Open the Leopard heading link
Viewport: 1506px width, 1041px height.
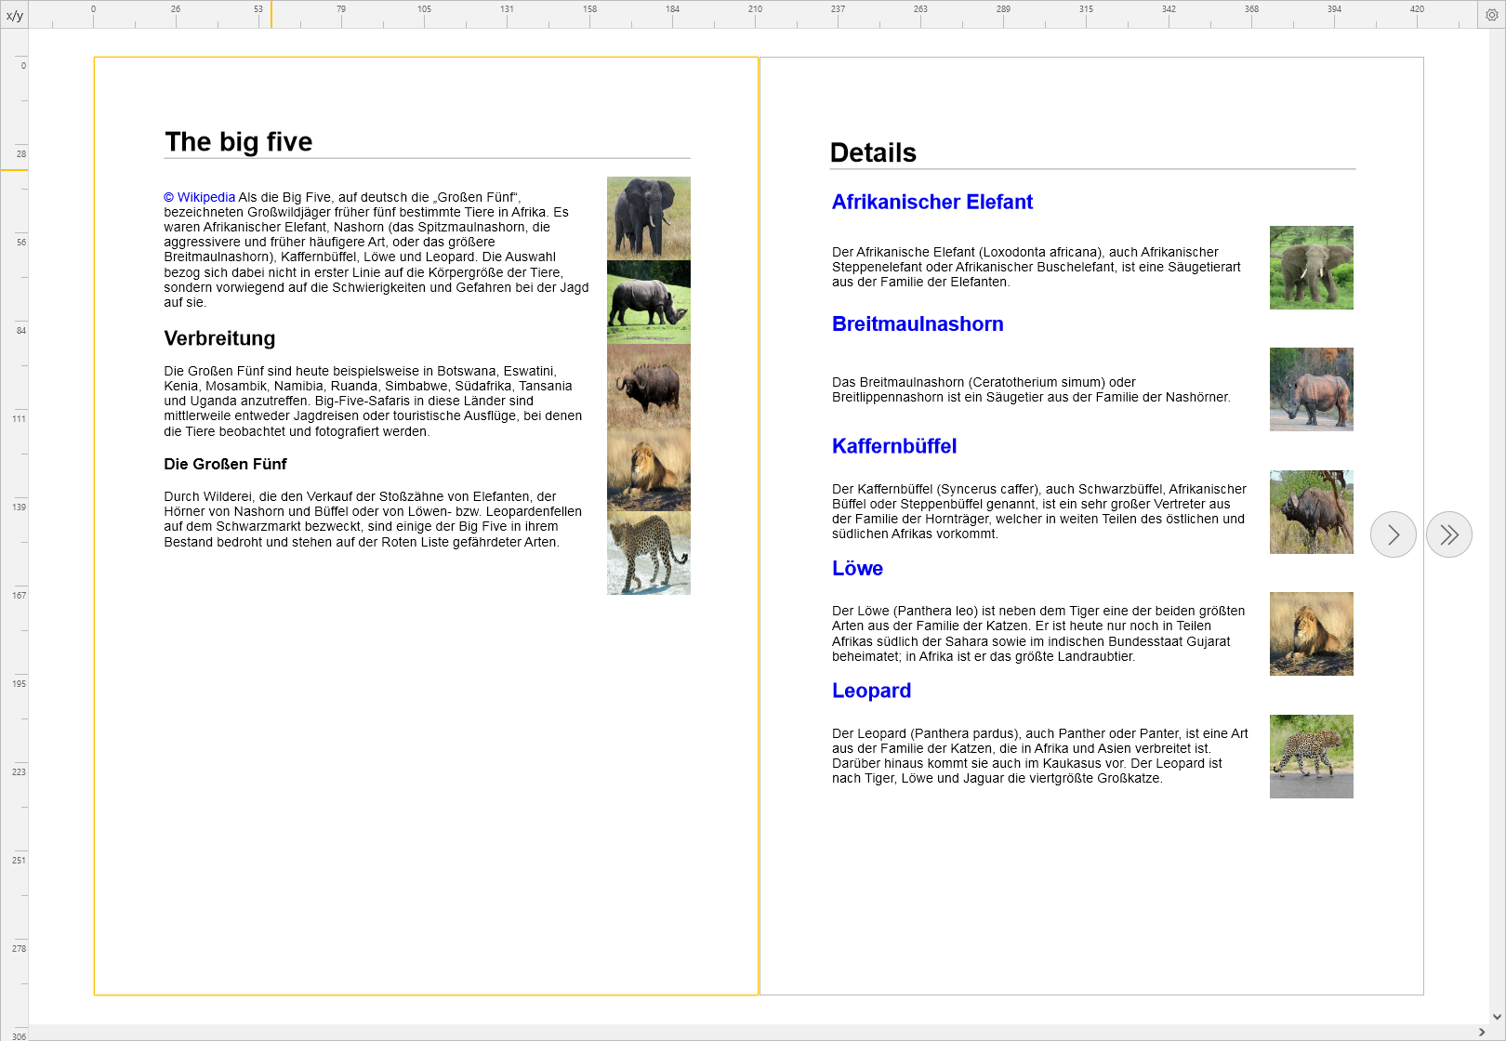(871, 691)
